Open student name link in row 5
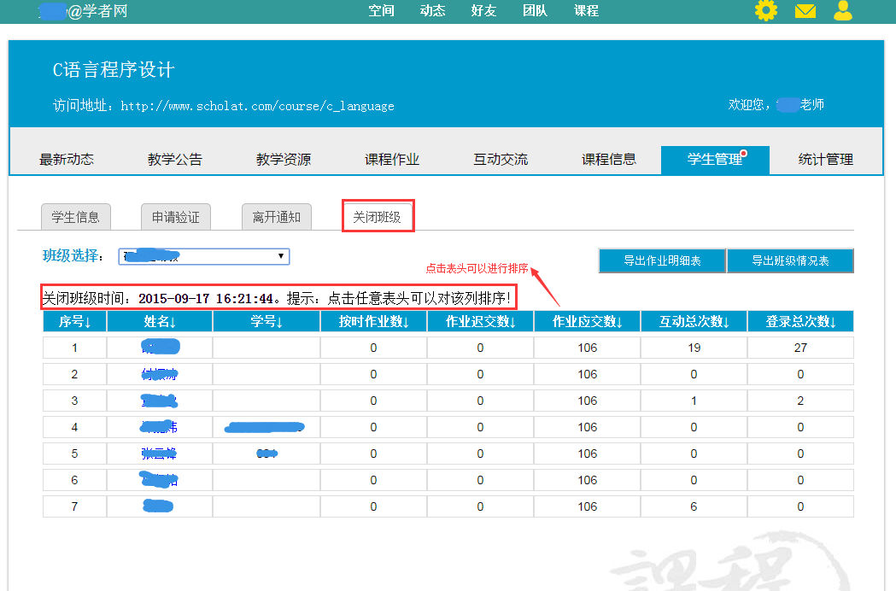This screenshot has height=591, width=896. tap(159, 453)
